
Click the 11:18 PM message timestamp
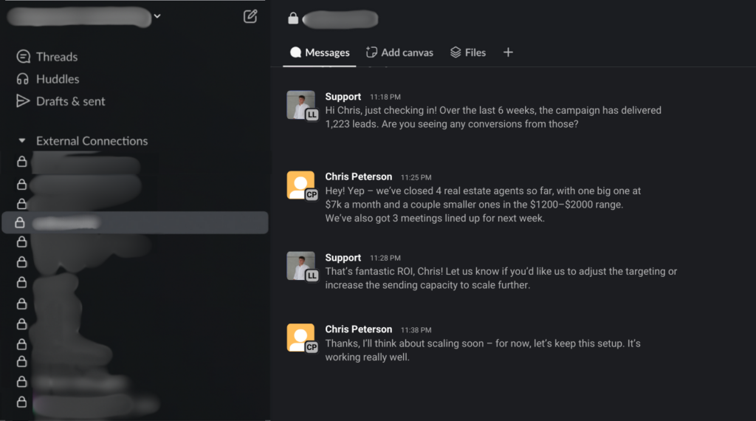(385, 97)
